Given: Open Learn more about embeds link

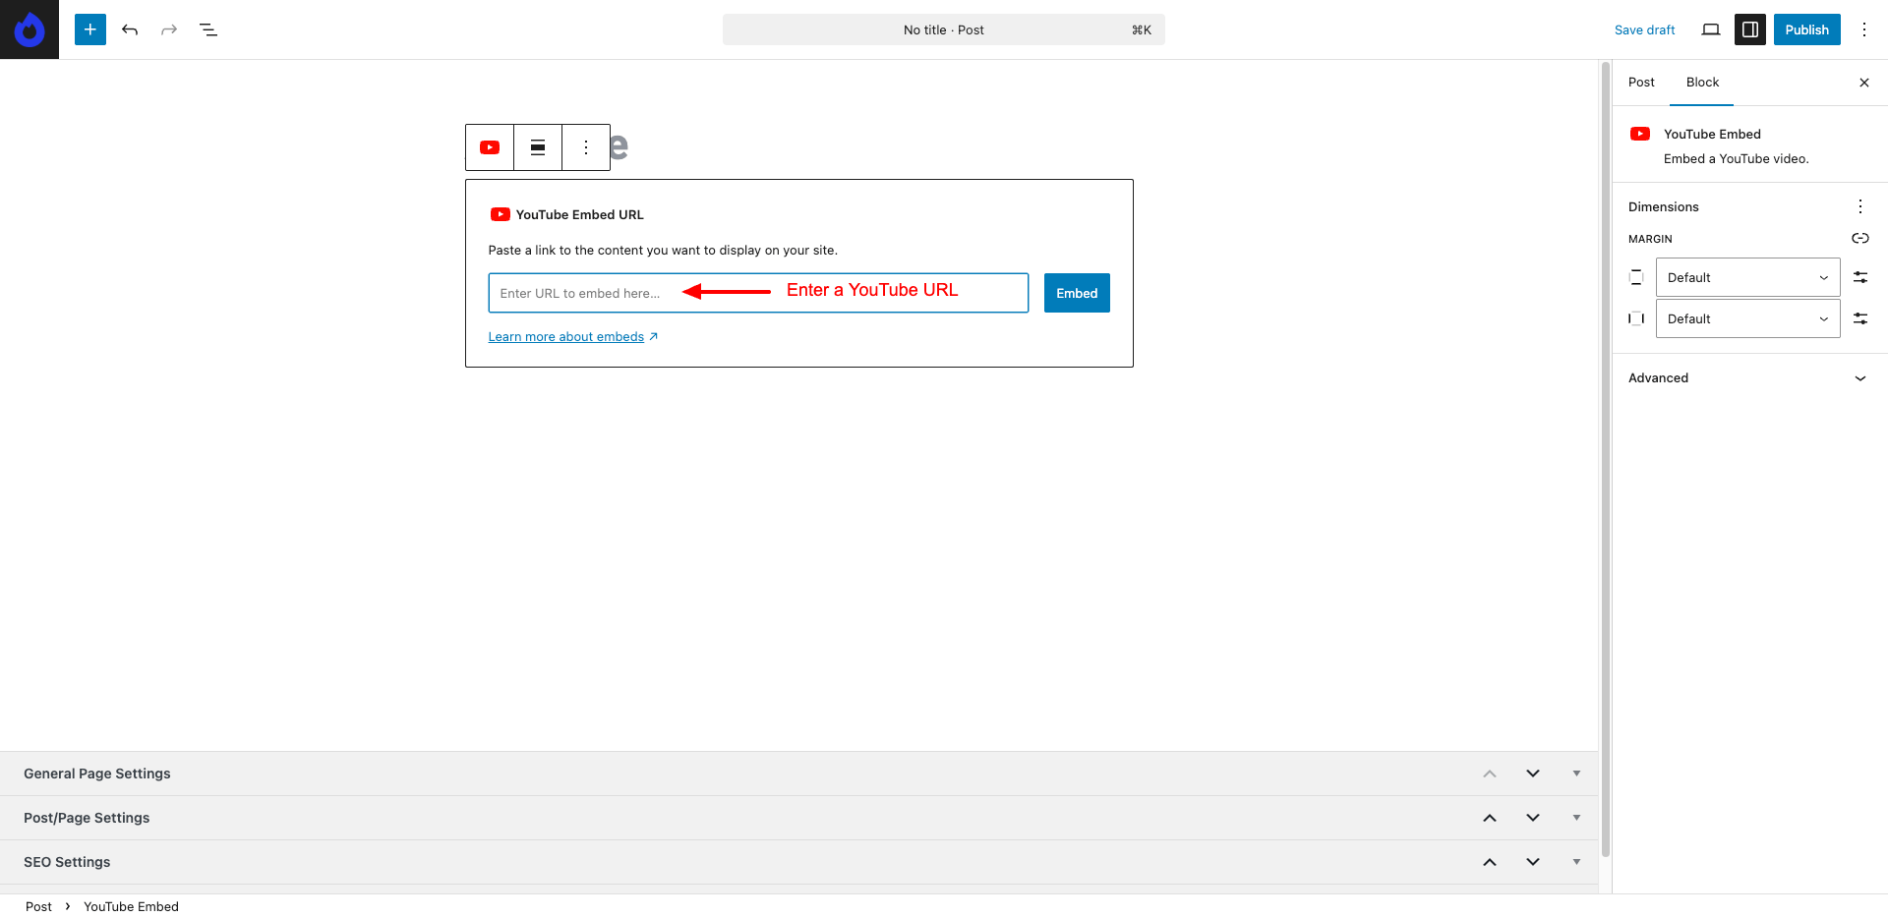Looking at the screenshot, I should coord(573,337).
